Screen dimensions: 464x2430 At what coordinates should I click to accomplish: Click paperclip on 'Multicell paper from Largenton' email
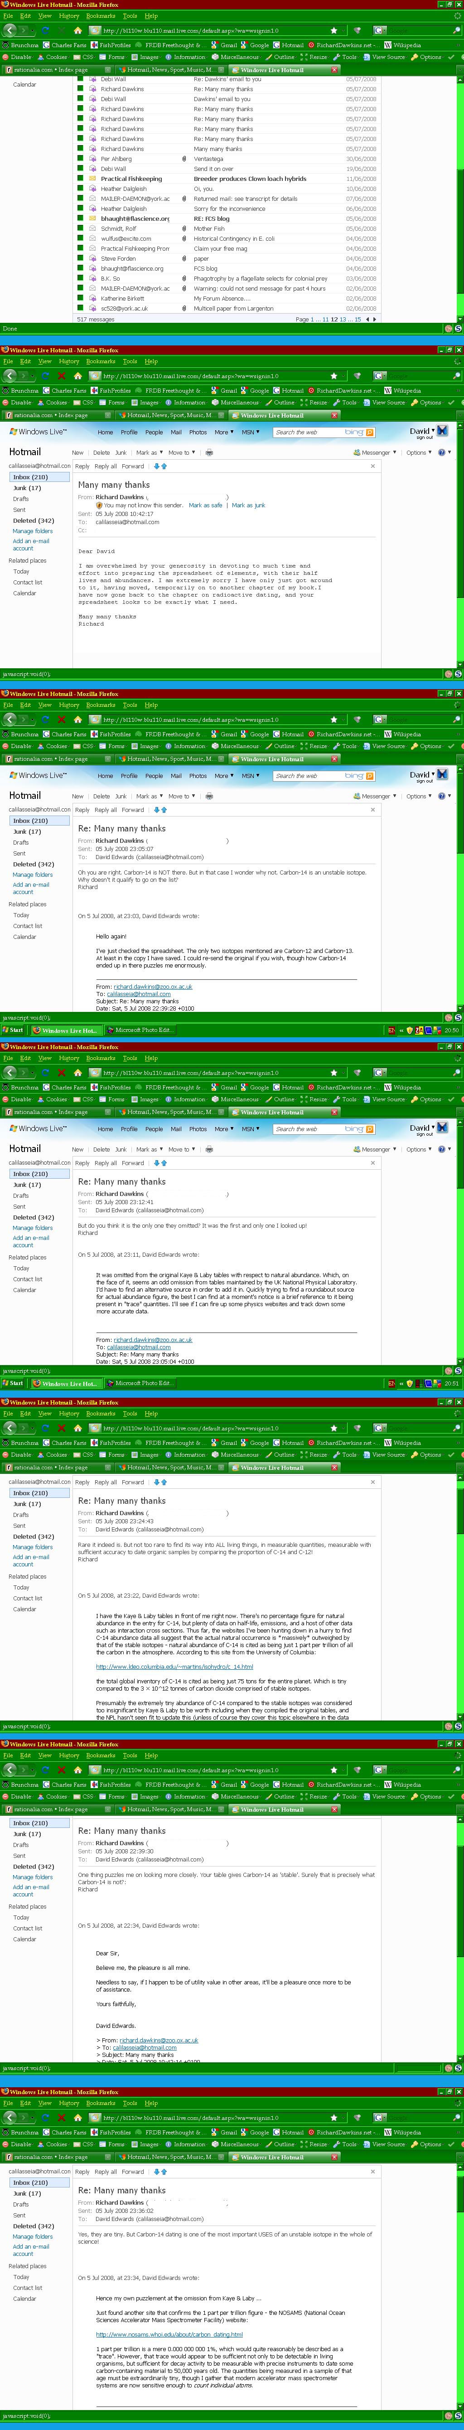click(184, 308)
